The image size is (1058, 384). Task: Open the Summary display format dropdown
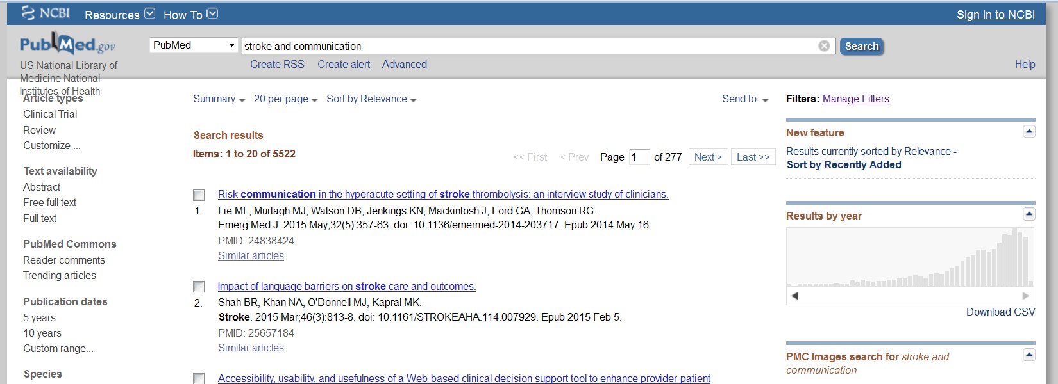pos(219,99)
